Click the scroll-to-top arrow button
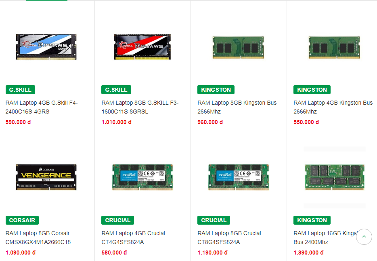 [x=364, y=236]
